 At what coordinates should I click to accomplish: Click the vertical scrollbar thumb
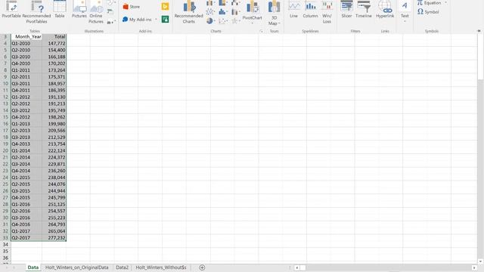click(480, 57)
